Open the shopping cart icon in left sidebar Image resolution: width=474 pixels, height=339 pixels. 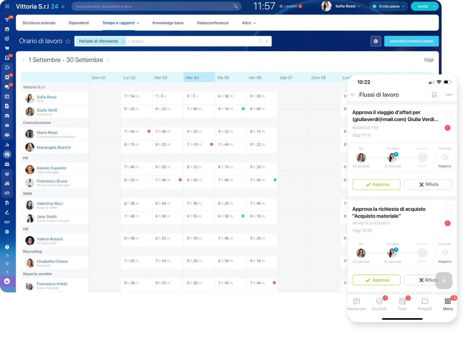(x=7, y=48)
